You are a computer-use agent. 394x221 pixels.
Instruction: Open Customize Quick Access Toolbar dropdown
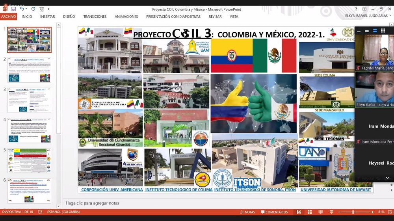pos(49,9)
